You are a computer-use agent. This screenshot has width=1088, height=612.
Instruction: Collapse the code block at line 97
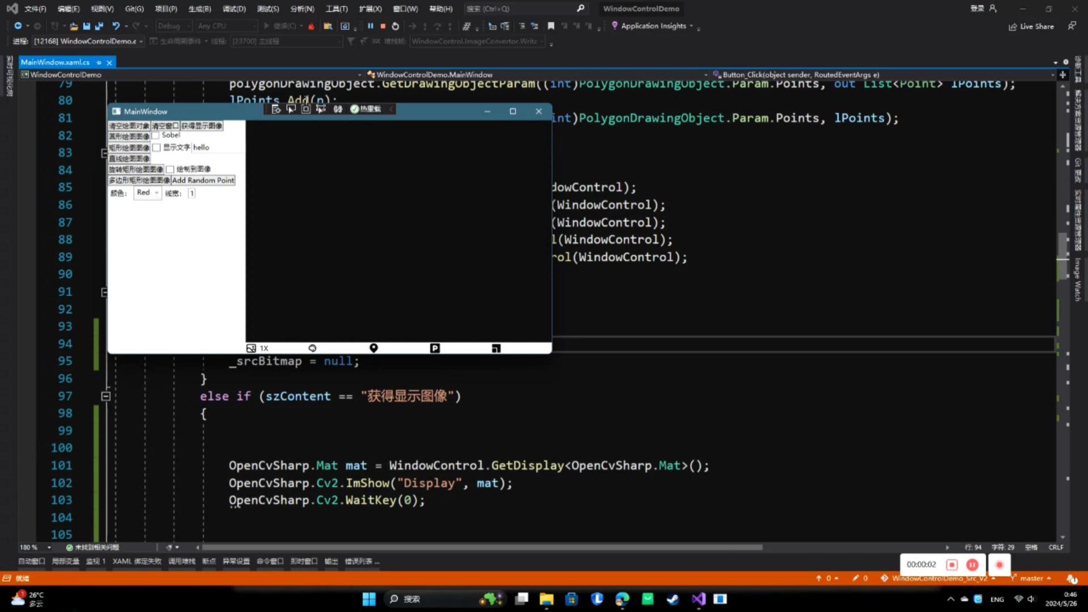[105, 396]
